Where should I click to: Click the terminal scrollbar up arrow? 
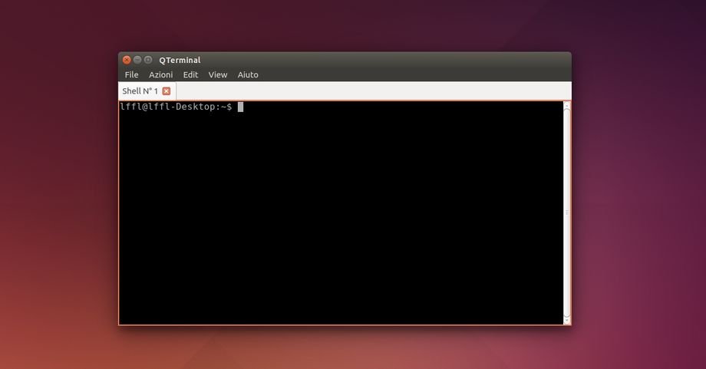567,105
